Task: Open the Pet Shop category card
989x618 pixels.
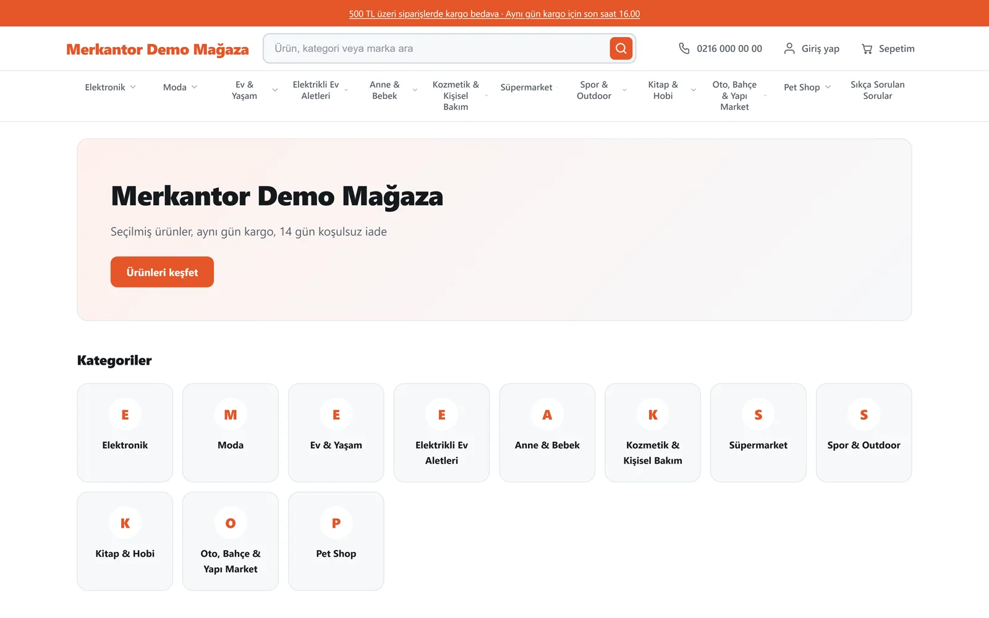Action: 336,541
